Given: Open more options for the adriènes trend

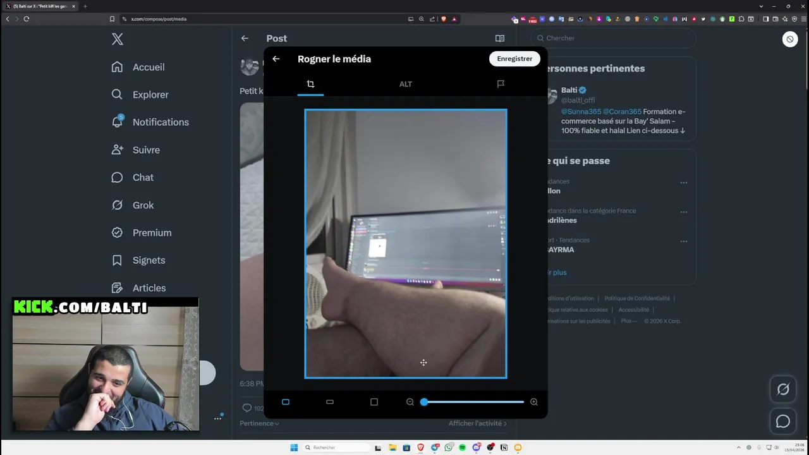Looking at the screenshot, I should [684, 212].
